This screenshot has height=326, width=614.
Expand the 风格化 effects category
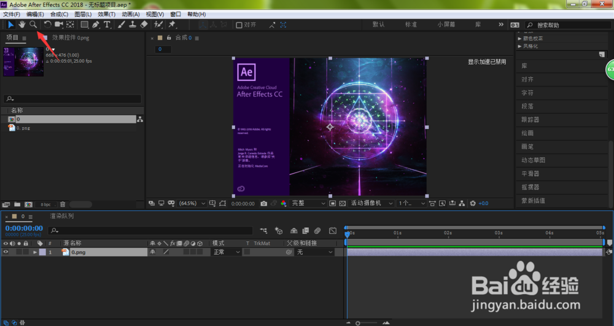point(519,46)
